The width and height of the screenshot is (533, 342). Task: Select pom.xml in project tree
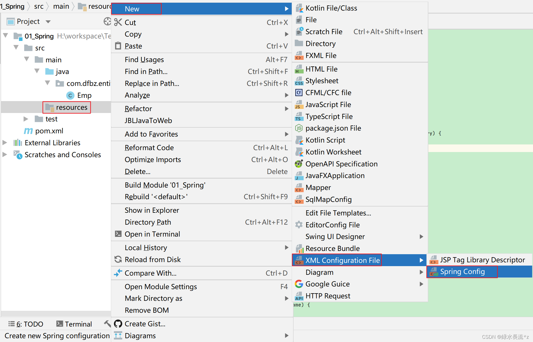44,131
